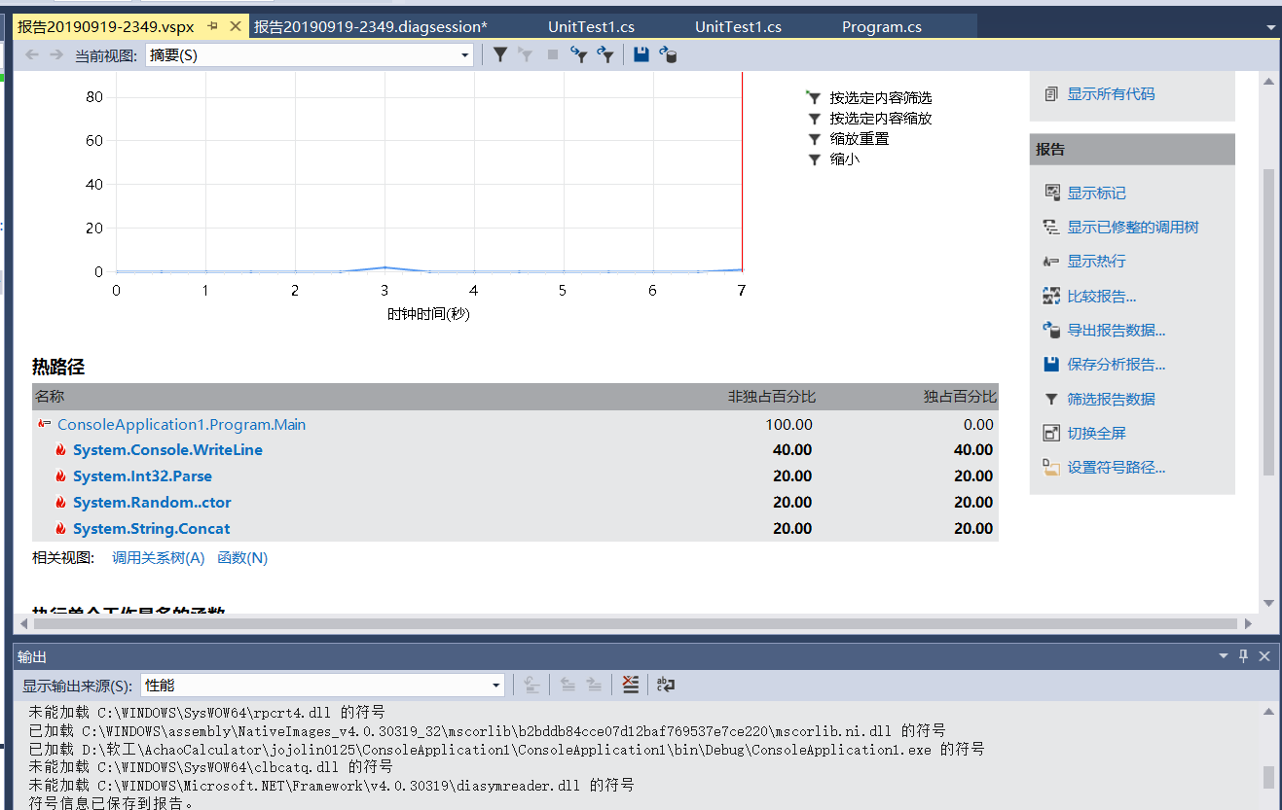Viewport: 1282px width, 810px height.
Task: Click the flame icon beside System.String.Concat
Action: pos(60,529)
